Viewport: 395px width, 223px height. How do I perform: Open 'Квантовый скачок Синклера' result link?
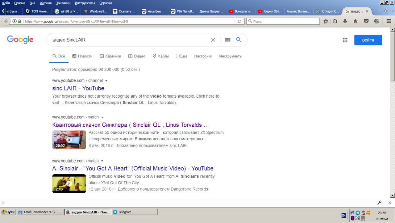pyautogui.click(x=131, y=125)
